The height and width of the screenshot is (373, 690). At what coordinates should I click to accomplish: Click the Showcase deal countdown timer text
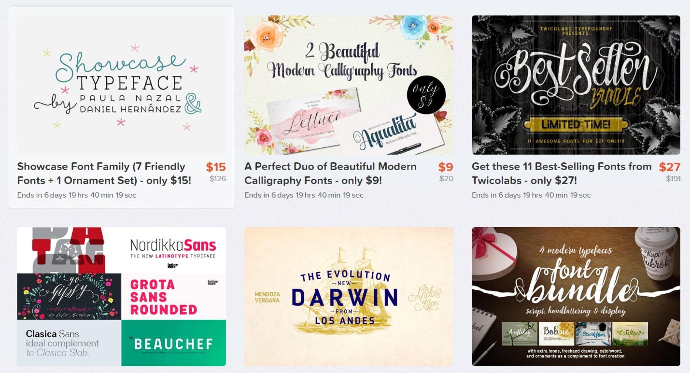(x=77, y=195)
